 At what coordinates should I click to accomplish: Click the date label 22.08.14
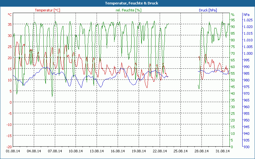tap(160, 151)
